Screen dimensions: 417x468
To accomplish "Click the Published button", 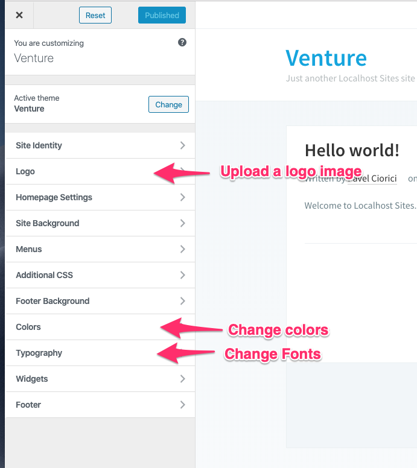I will (x=162, y=15).
